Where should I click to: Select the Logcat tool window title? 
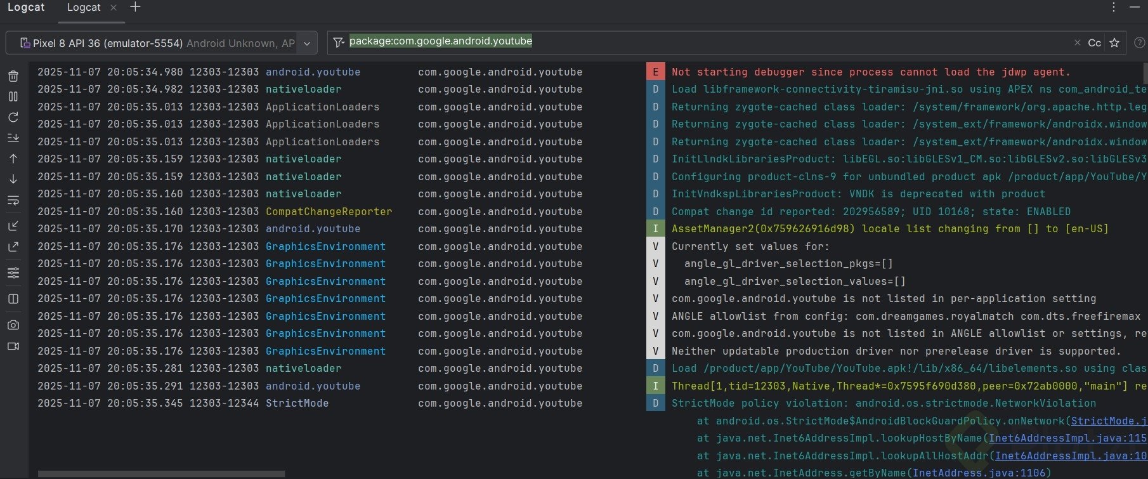coord(26,7)
